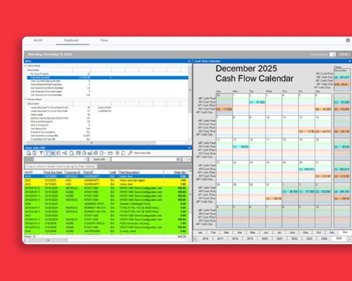Click the envelope email icon in the toolbar
Image resolution: width=352 pixels, height=281 pixels.
[110, 153]
